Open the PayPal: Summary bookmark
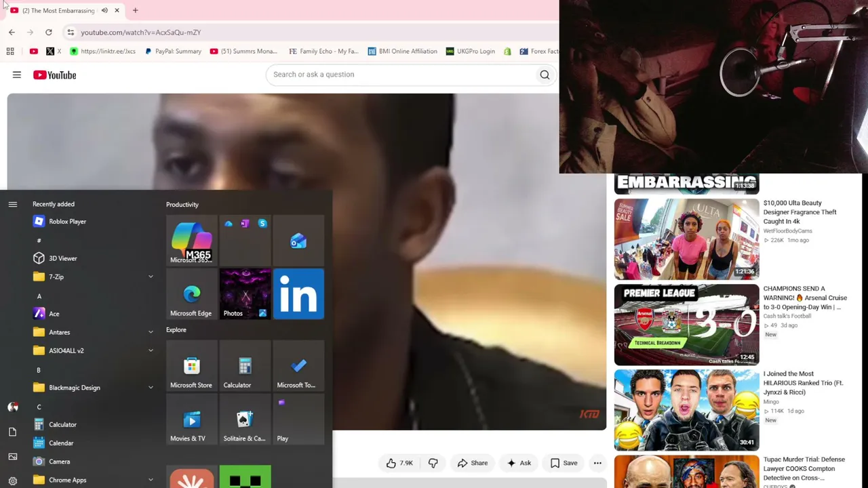This screenshot has height=488, width=868. coord(173,52)
